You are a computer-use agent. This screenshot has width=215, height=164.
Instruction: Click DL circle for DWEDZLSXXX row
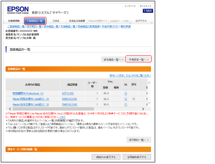[x=126, y=99]
